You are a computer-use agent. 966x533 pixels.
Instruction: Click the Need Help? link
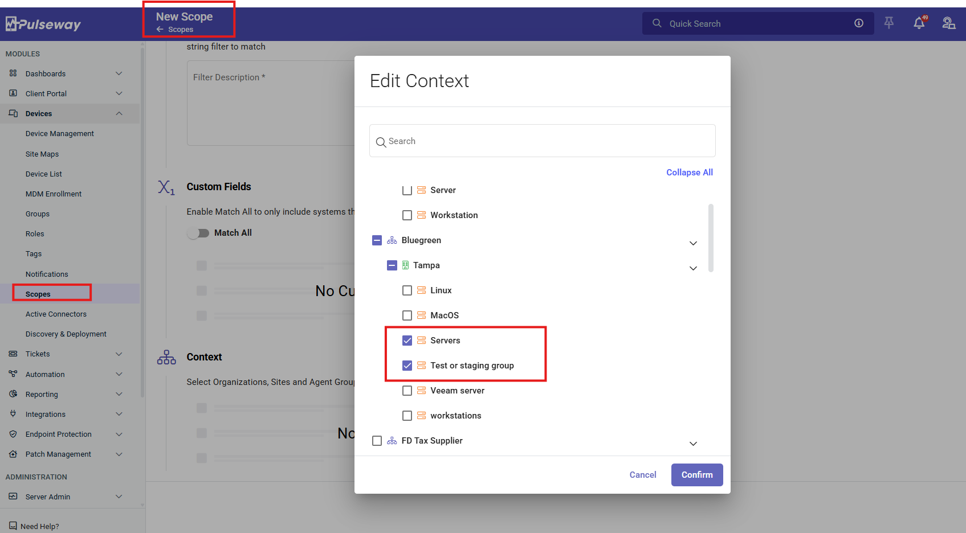point(40,527)
